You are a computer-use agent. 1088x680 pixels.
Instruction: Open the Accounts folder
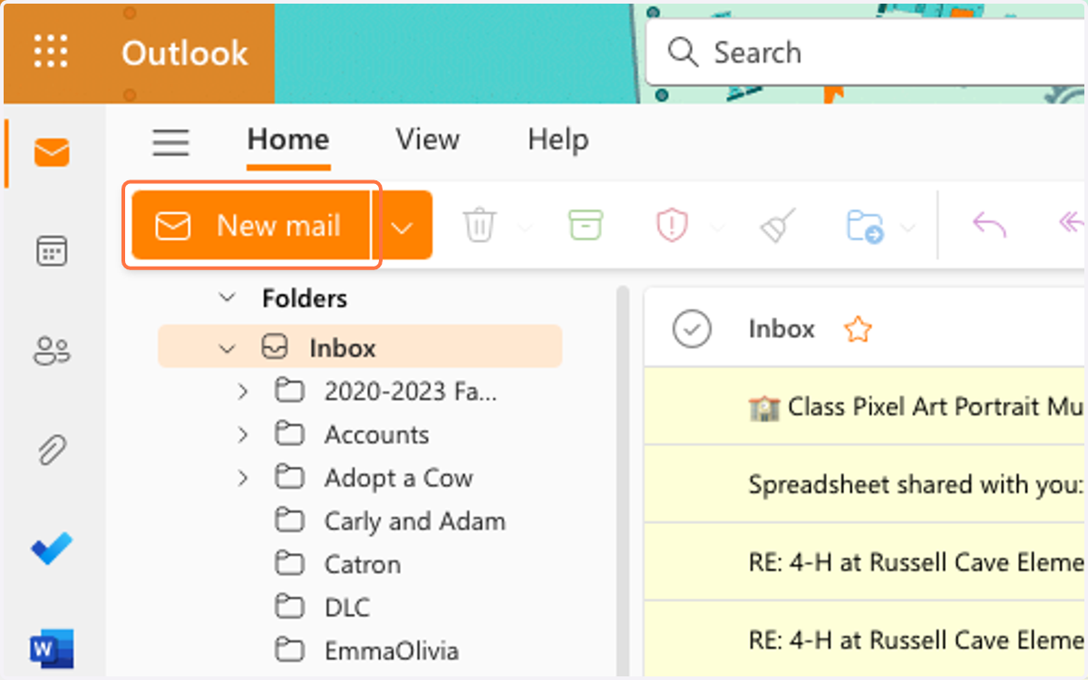click(x=377, y=435)
